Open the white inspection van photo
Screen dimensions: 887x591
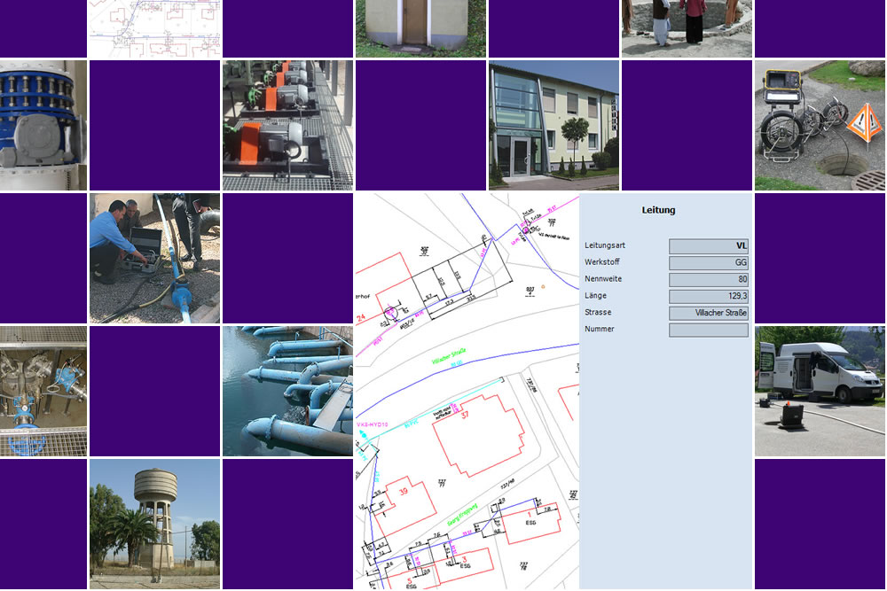pos(820,390)
